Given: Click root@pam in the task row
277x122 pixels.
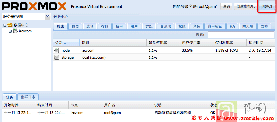Looking at the screenshot, I should tap(113, 112).
